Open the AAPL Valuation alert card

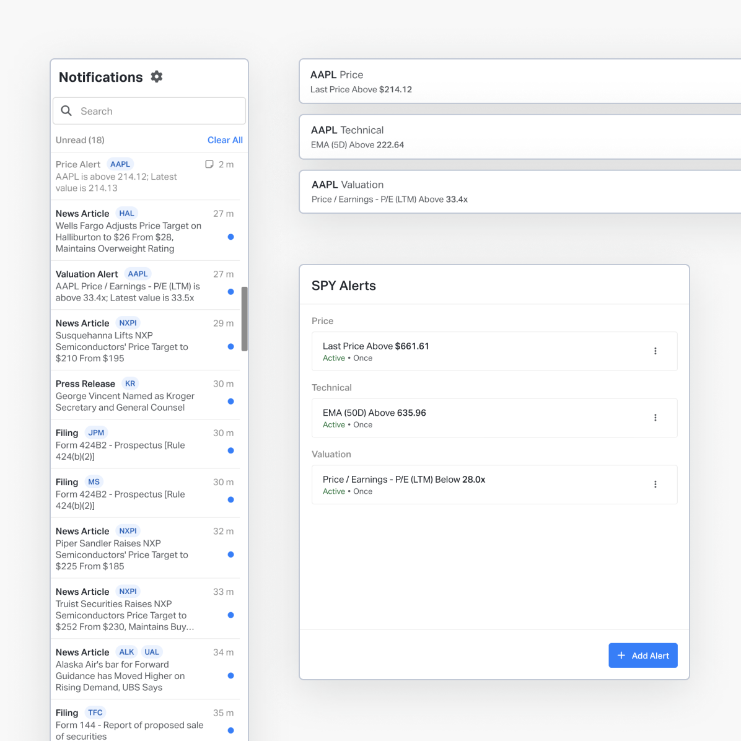pyautogui.click(x=520, y=191)
